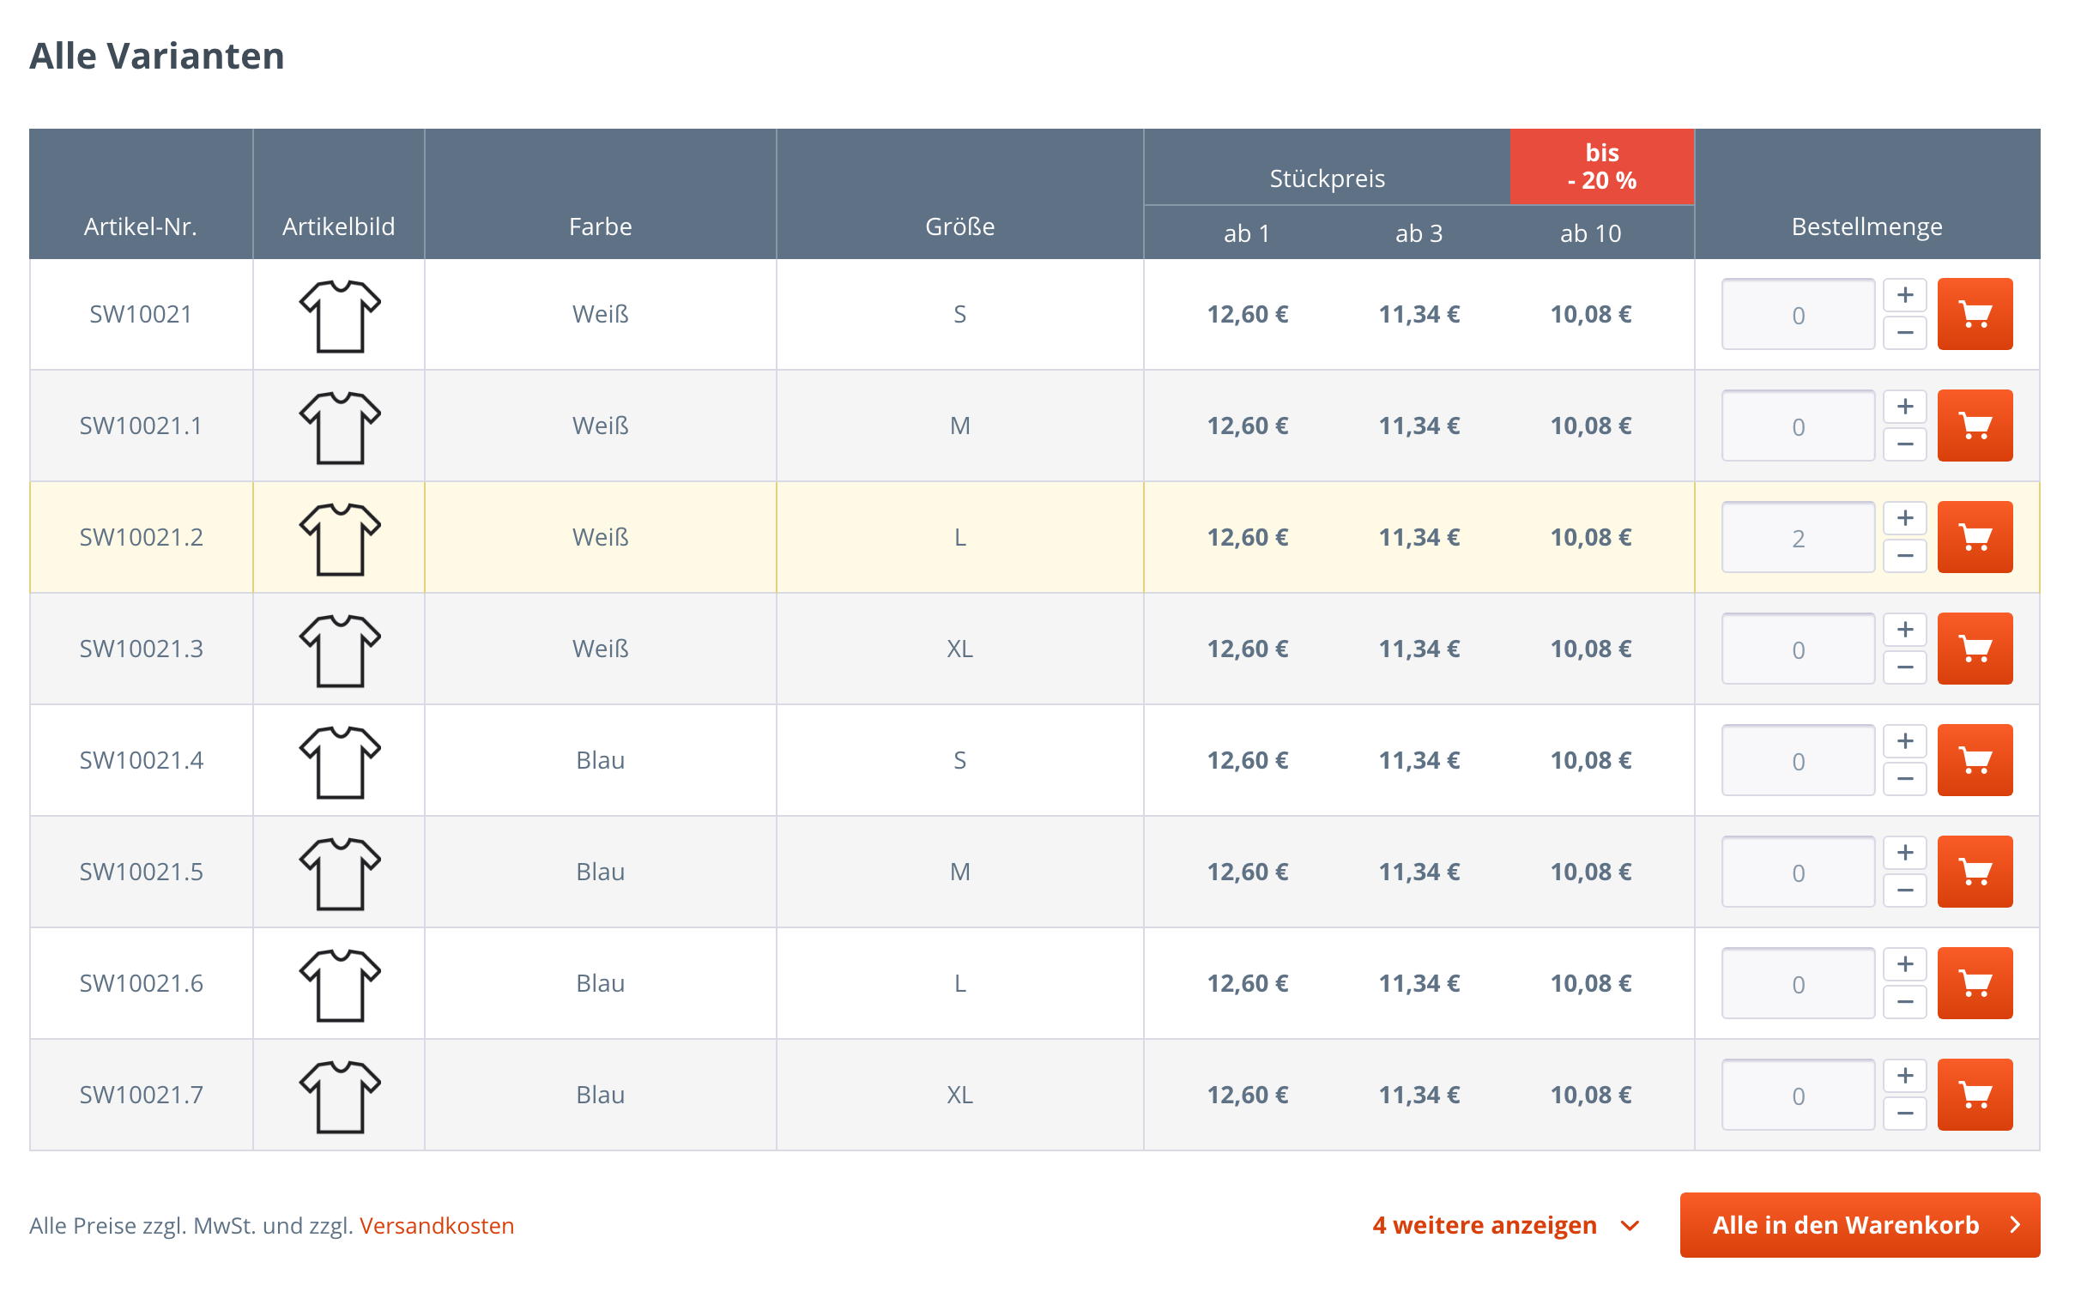Image resolution: width=2075 pixels, height=1292 pixels.
Task: Add SW10021.3 to the shopping cart
Action: tap(1975, 649)
